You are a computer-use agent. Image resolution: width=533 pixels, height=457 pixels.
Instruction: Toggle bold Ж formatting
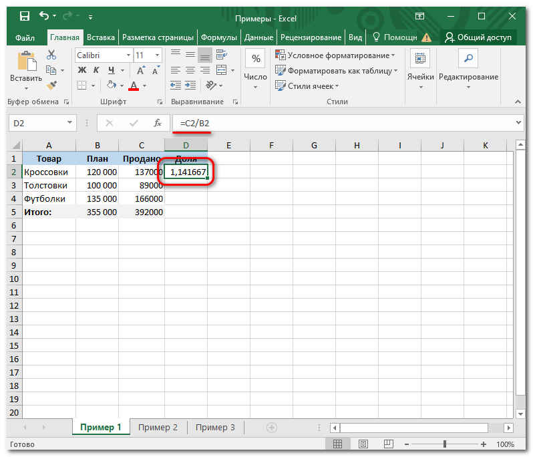click(x=82, y=70)
